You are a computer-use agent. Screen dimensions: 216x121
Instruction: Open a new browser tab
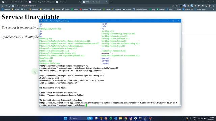point(111,2)
